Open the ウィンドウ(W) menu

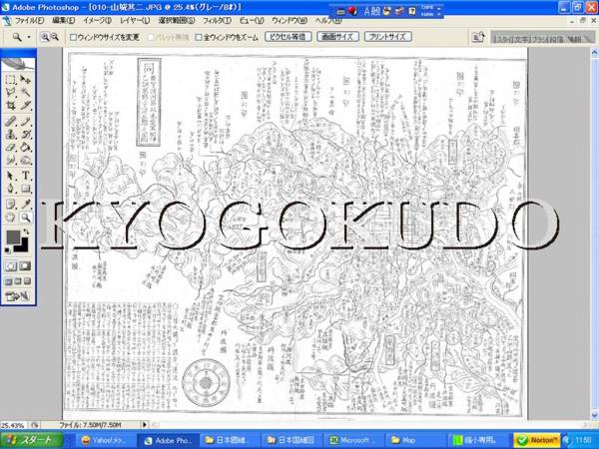[290, 21]
